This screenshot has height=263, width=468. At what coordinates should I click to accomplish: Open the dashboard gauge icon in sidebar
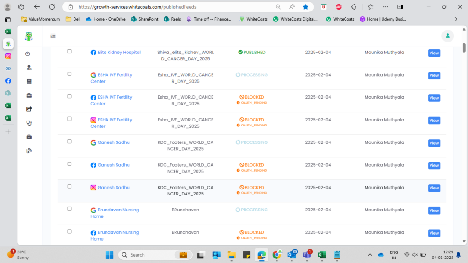coord(27,54)
